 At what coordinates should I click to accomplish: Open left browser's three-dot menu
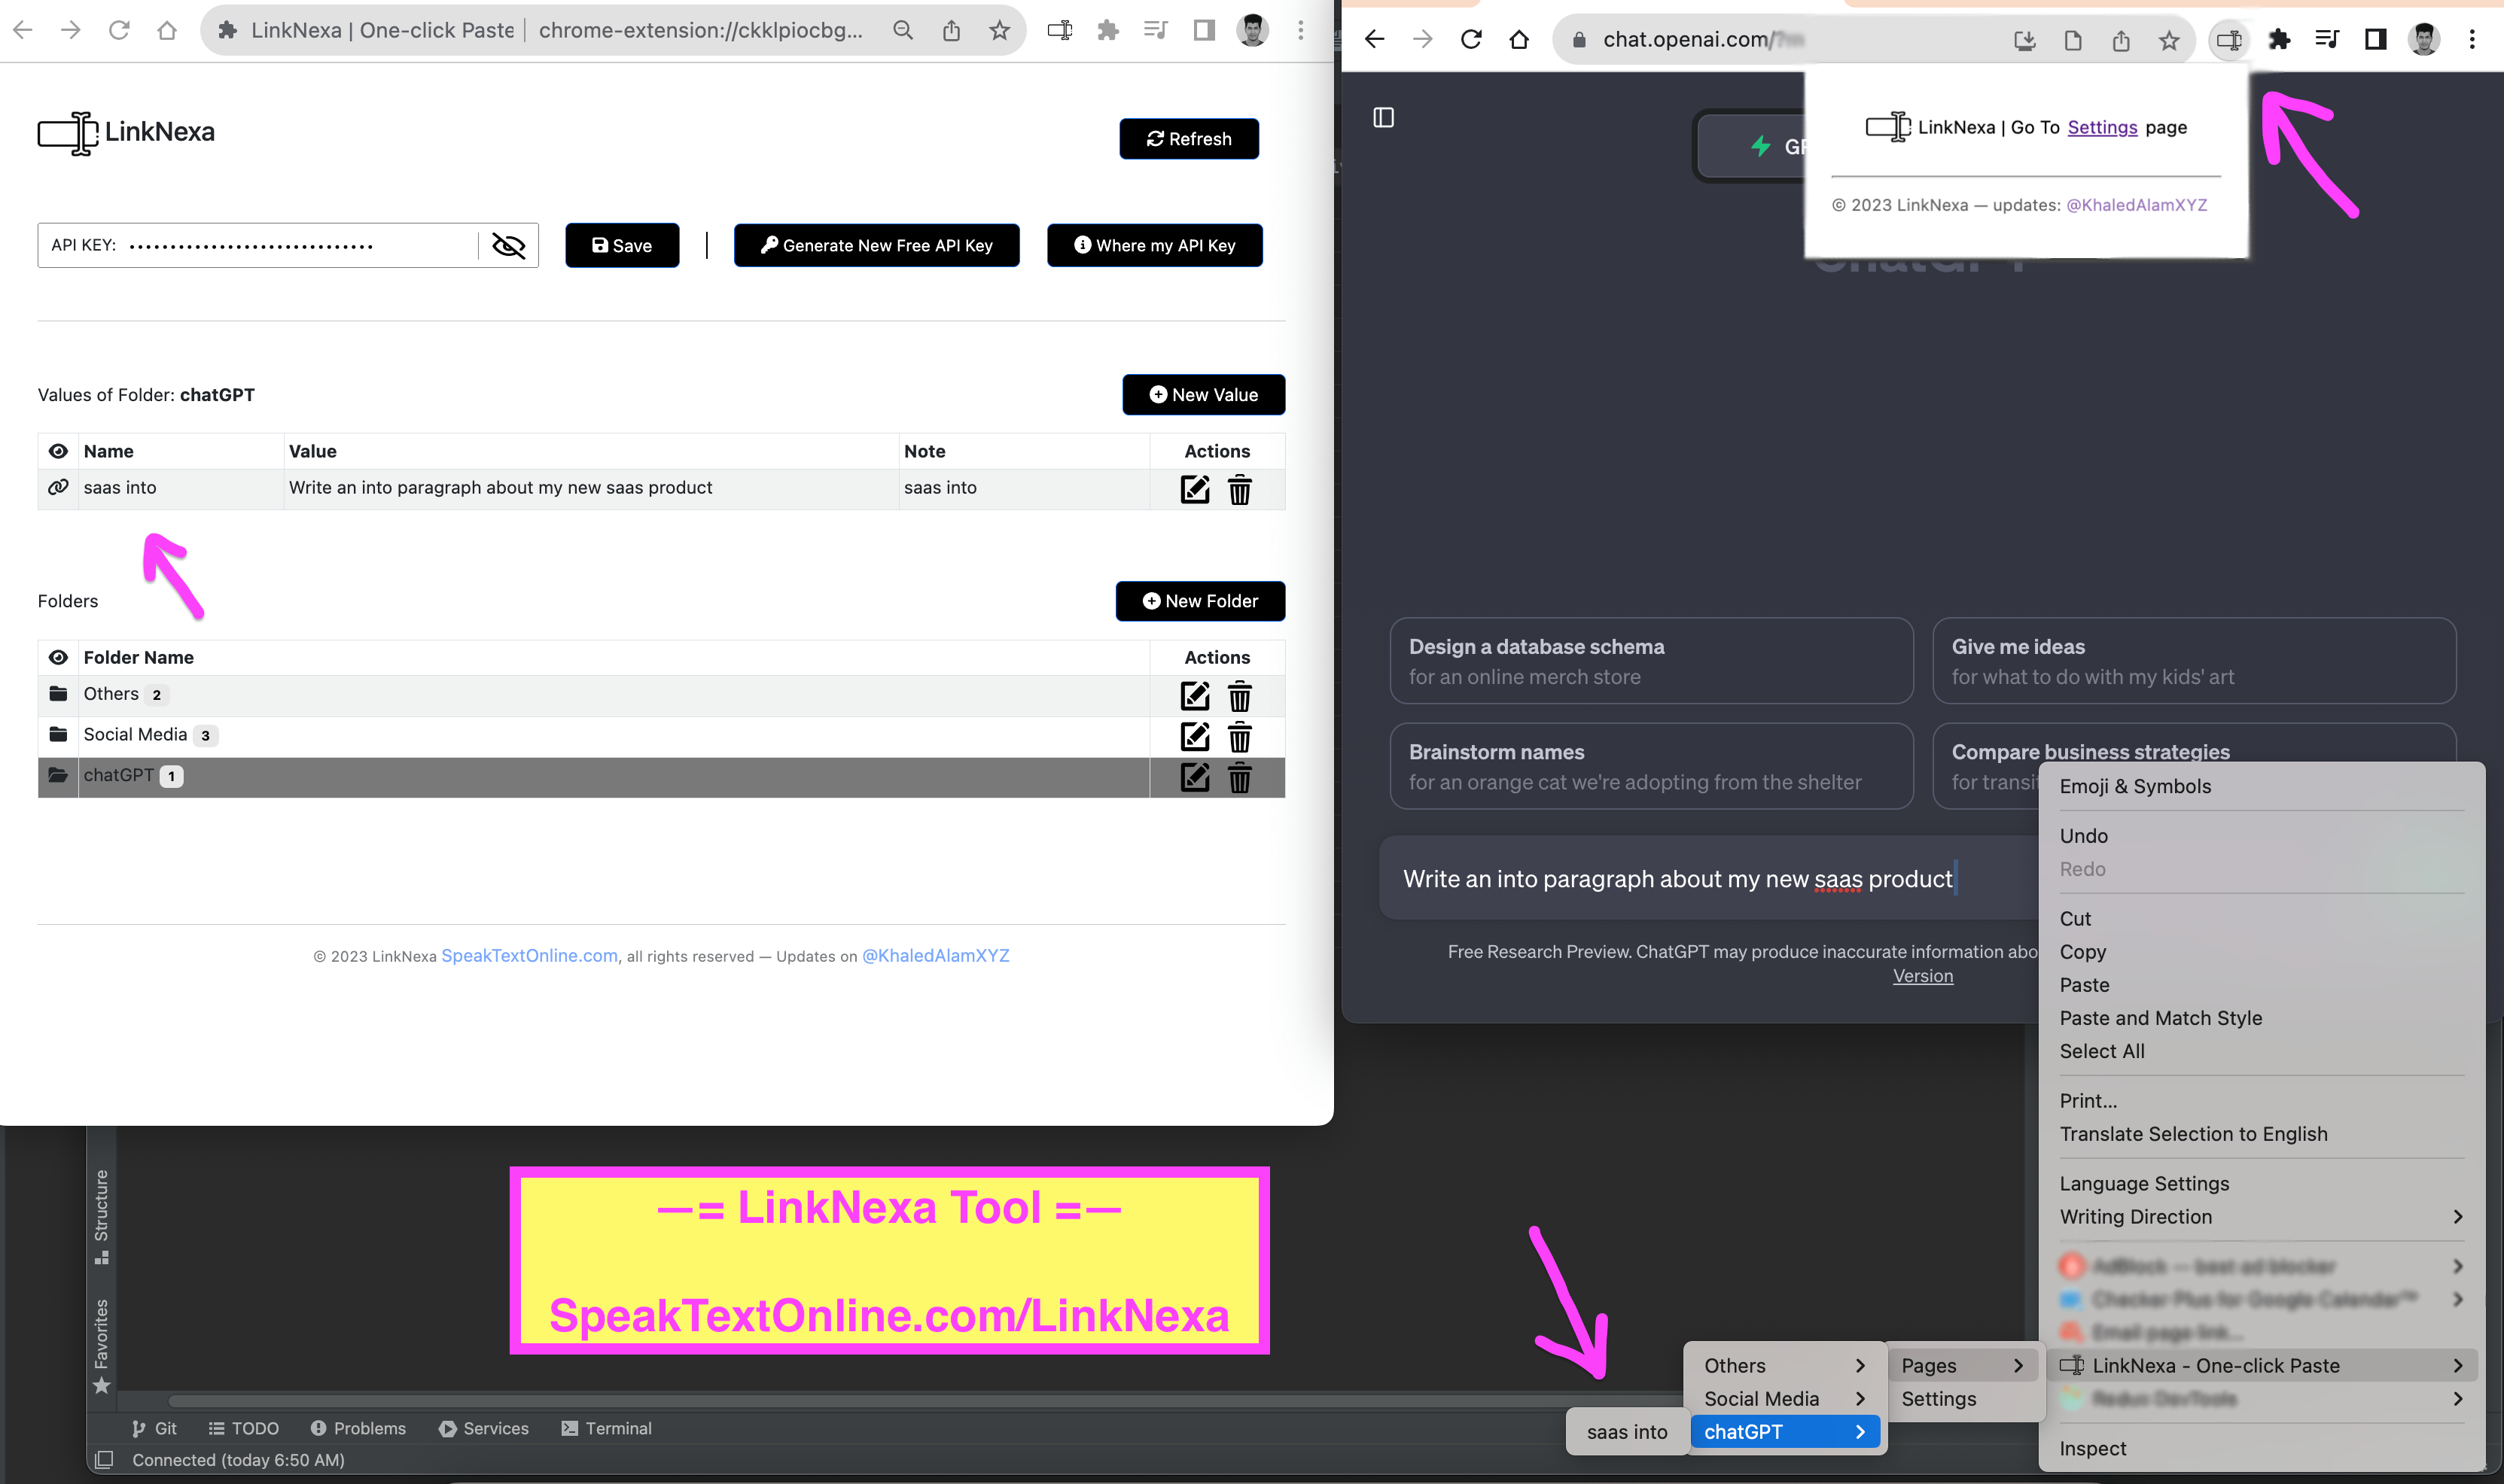tap(1300, 30)
